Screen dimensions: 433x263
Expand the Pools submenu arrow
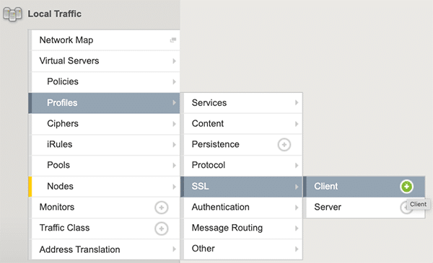[174, 166]
